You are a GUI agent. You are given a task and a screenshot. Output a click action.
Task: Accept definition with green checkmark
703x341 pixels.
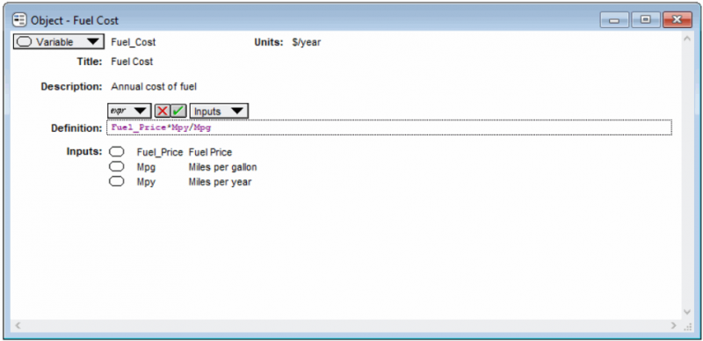click(178, 111)
